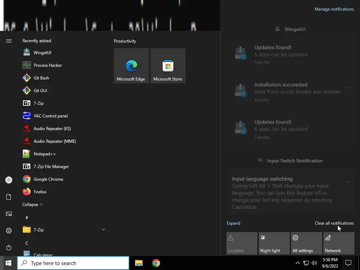This screenshot has width=360, height=270.
Task: Expand Start menu hamburger navigation
Action: tap(9, 41)
